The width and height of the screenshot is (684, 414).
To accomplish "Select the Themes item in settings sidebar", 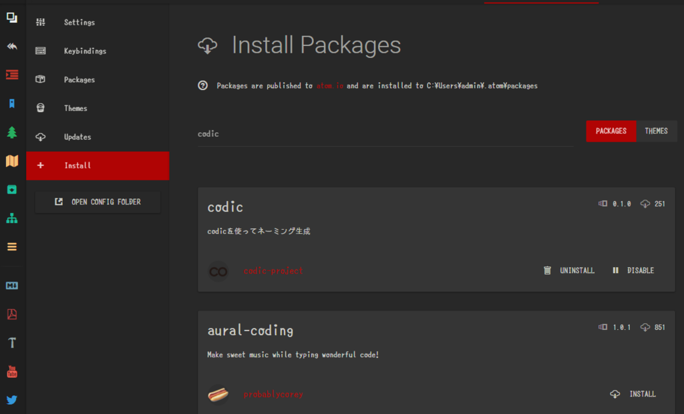I will point(75,108).
